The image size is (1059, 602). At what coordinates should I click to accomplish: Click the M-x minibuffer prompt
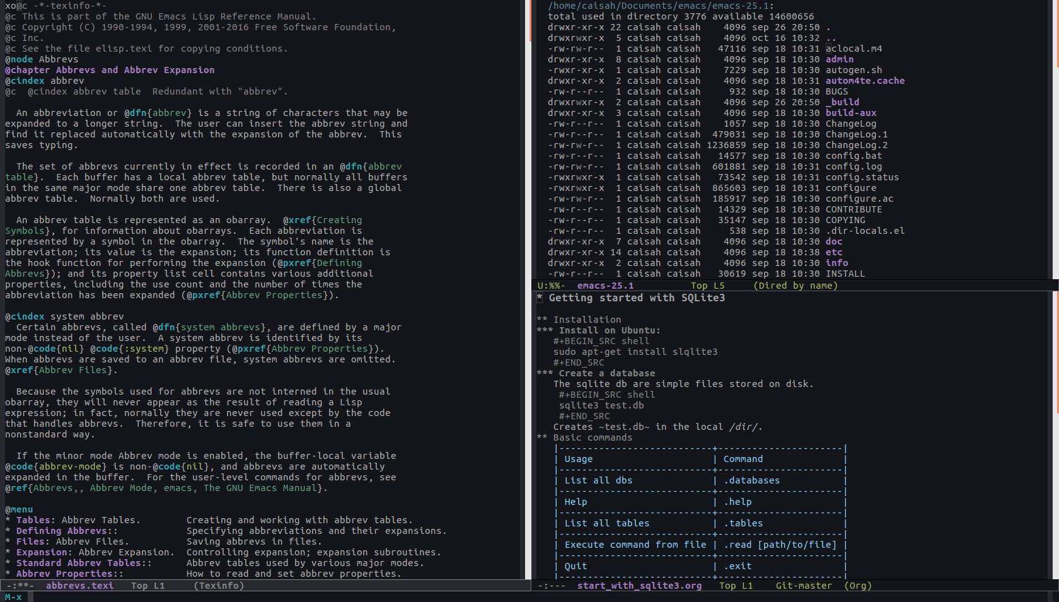point(13,597)
